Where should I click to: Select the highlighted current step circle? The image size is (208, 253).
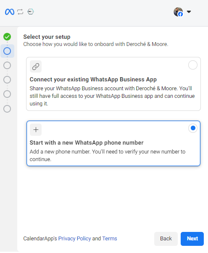(7, 51)
